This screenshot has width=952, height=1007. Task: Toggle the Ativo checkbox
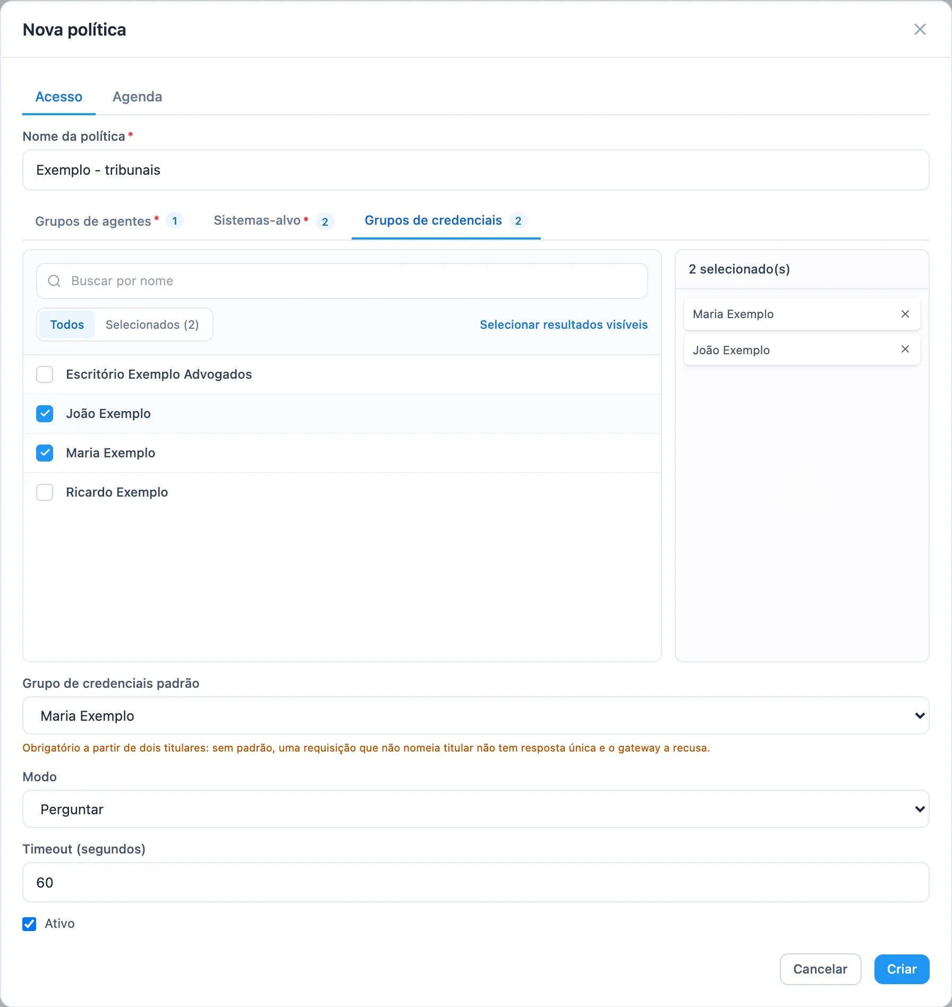pos(29,924)
